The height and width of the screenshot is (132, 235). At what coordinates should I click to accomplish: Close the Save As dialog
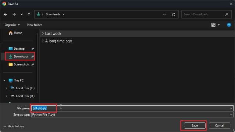click(x=231, y=4)
